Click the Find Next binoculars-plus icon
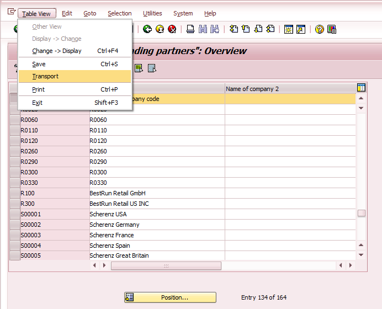The height and width of the screenshot is (309, 382). point(215,29)
